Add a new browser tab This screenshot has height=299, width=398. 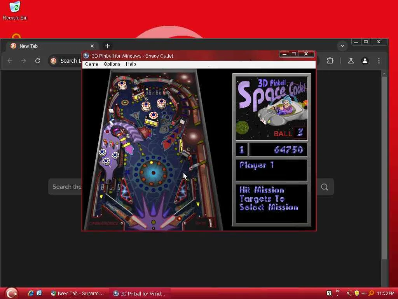pos(108,46)
